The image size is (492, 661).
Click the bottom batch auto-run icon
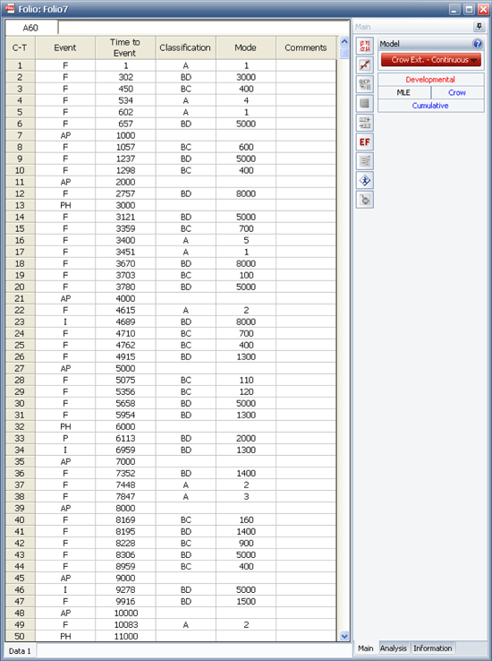coord(364,200)
